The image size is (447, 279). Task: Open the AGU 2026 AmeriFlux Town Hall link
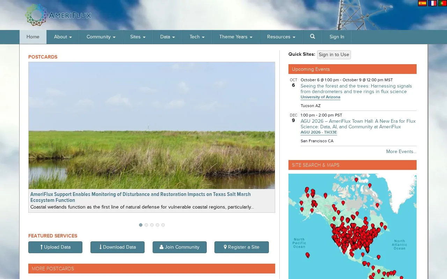click(358, 124)
